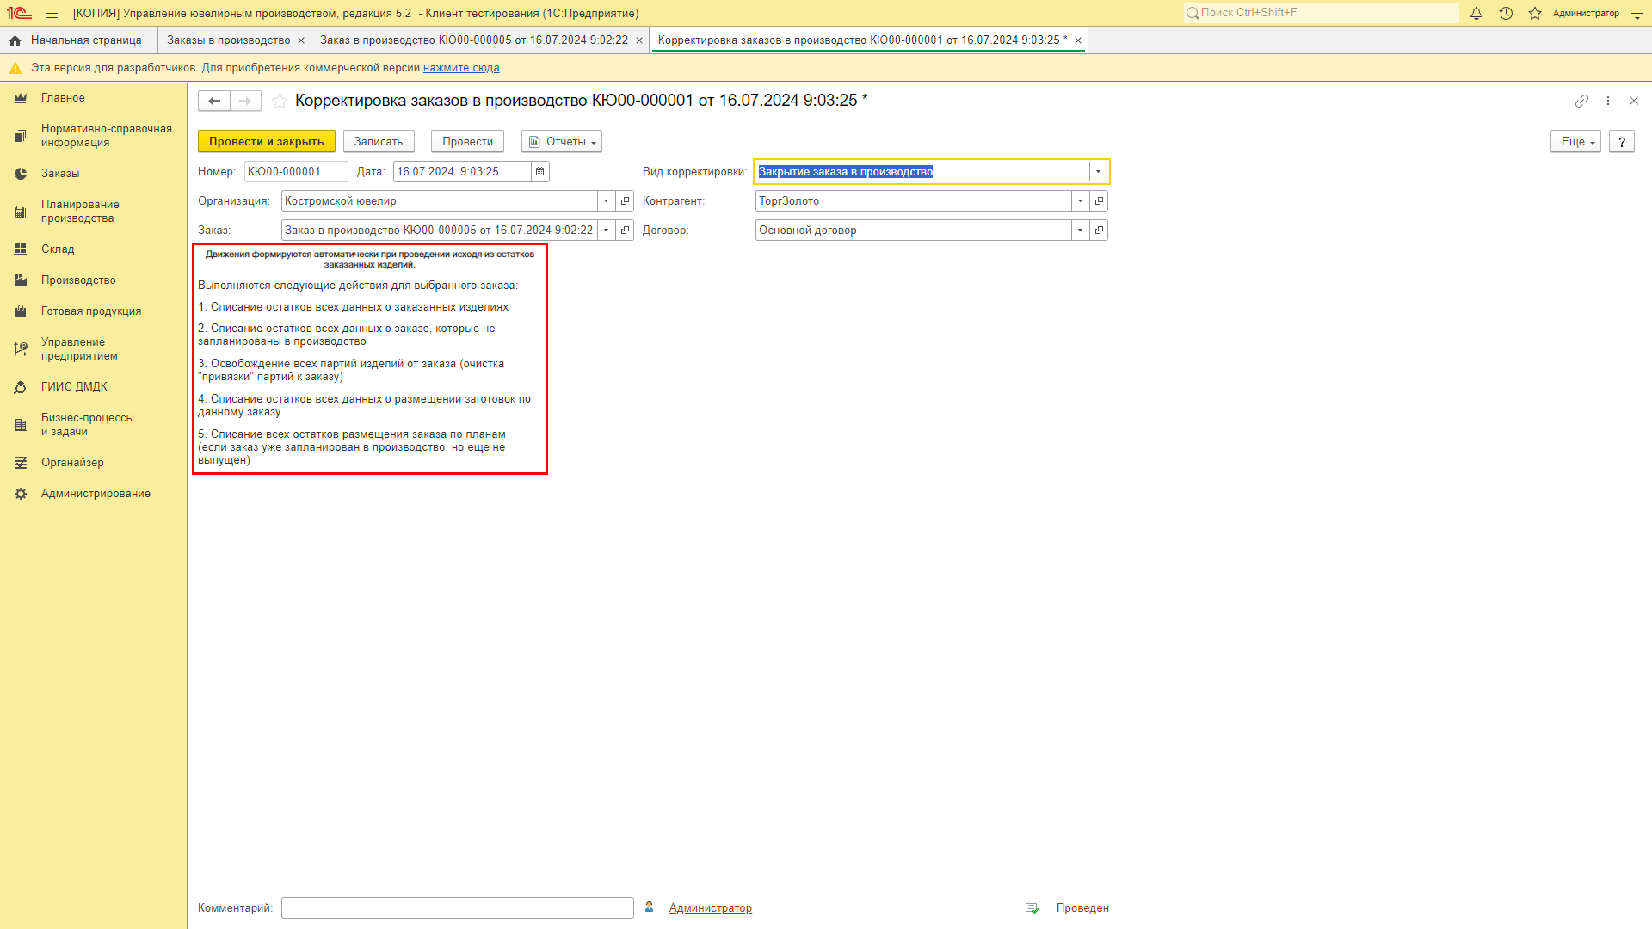The height and width of the screenshot is (929, 1652).
Task: Expand Организация dropdown arrow
Action: tap(607, 201)
